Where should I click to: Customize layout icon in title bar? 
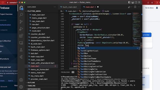click(139, 2)
